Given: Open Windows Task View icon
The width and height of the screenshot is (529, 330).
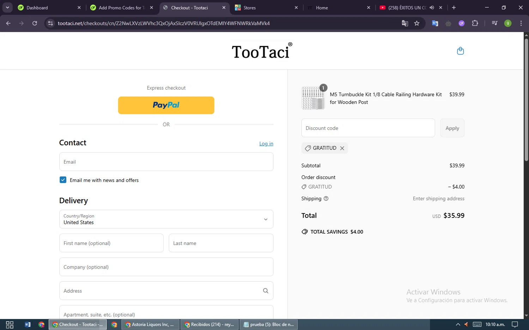Looking at the screenshot, I should pos(10,324).
